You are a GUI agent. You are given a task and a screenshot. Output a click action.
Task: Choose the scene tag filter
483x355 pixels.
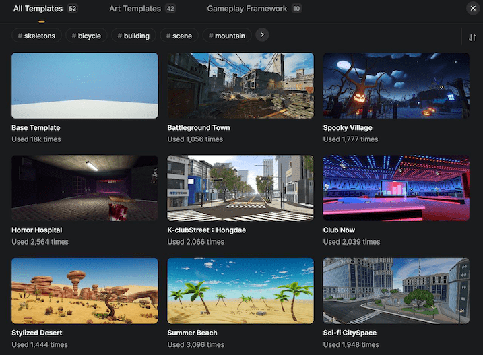click(x=179, y=36)
